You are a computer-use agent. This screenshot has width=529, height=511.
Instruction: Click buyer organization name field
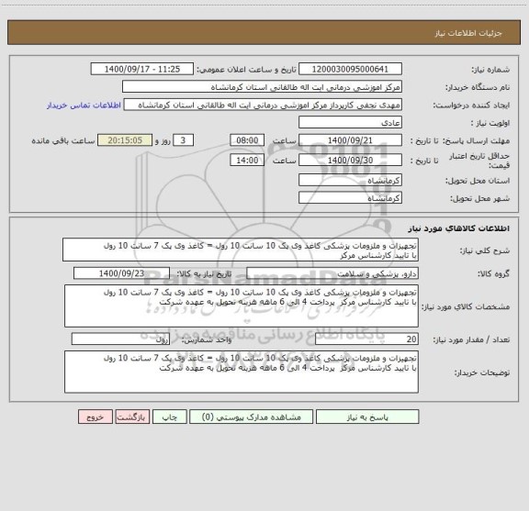[262, 86]
